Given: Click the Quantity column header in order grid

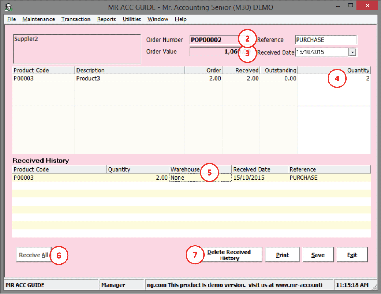Looking at the screenshot, I should point(334,70).
